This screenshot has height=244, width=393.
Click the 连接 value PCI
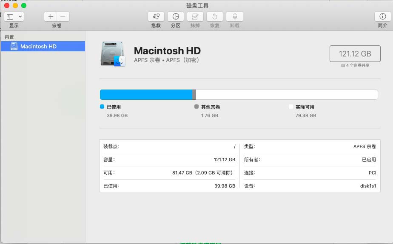click(373, 173)
